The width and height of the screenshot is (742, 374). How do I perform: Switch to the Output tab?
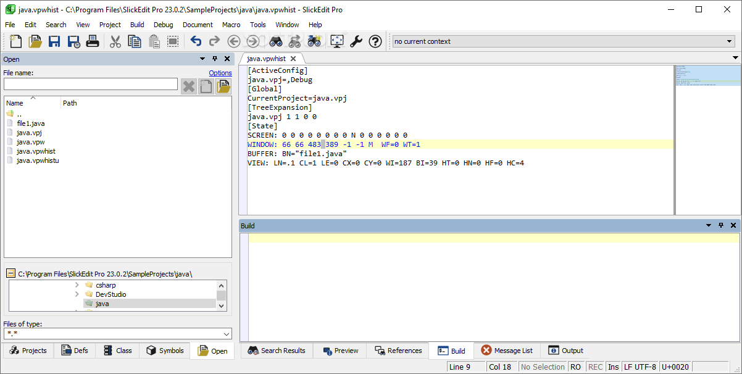coord(565,351)
